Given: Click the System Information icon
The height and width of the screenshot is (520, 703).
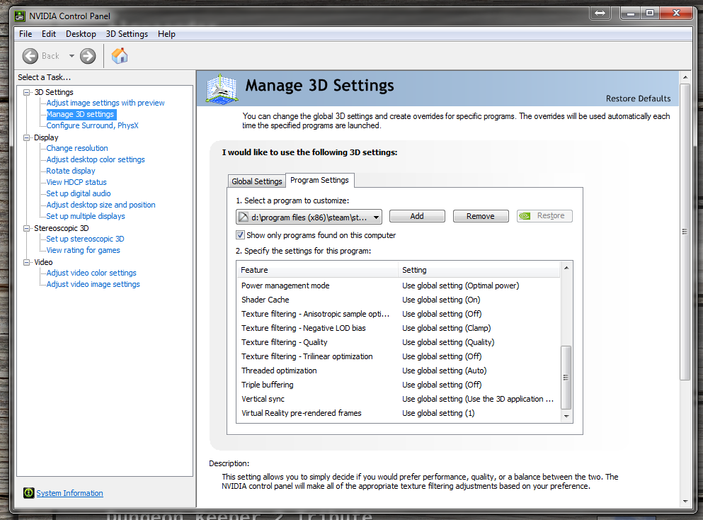Looking at the screenshot, I should tap(28, 493).
